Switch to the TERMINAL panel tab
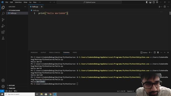Screen dimensions: 171x96 point(66,53)
